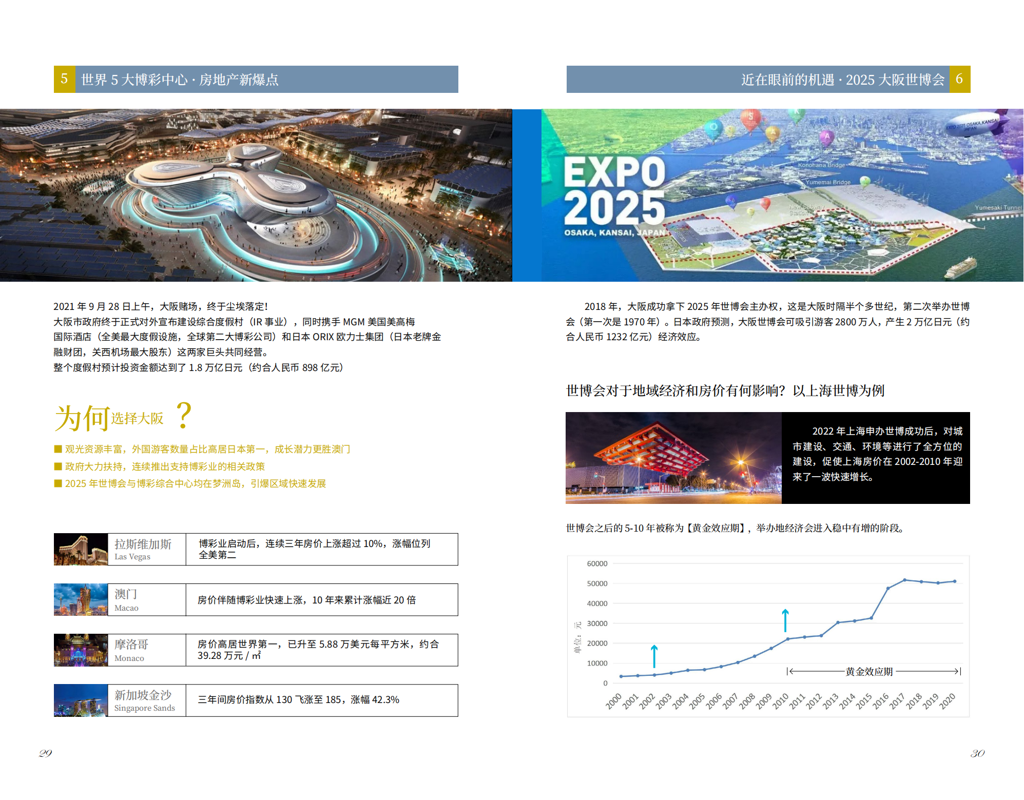Click the Shanghai China Pavilion night photo
Screen dimensions: 1024x800
click(x=673, y=458)
